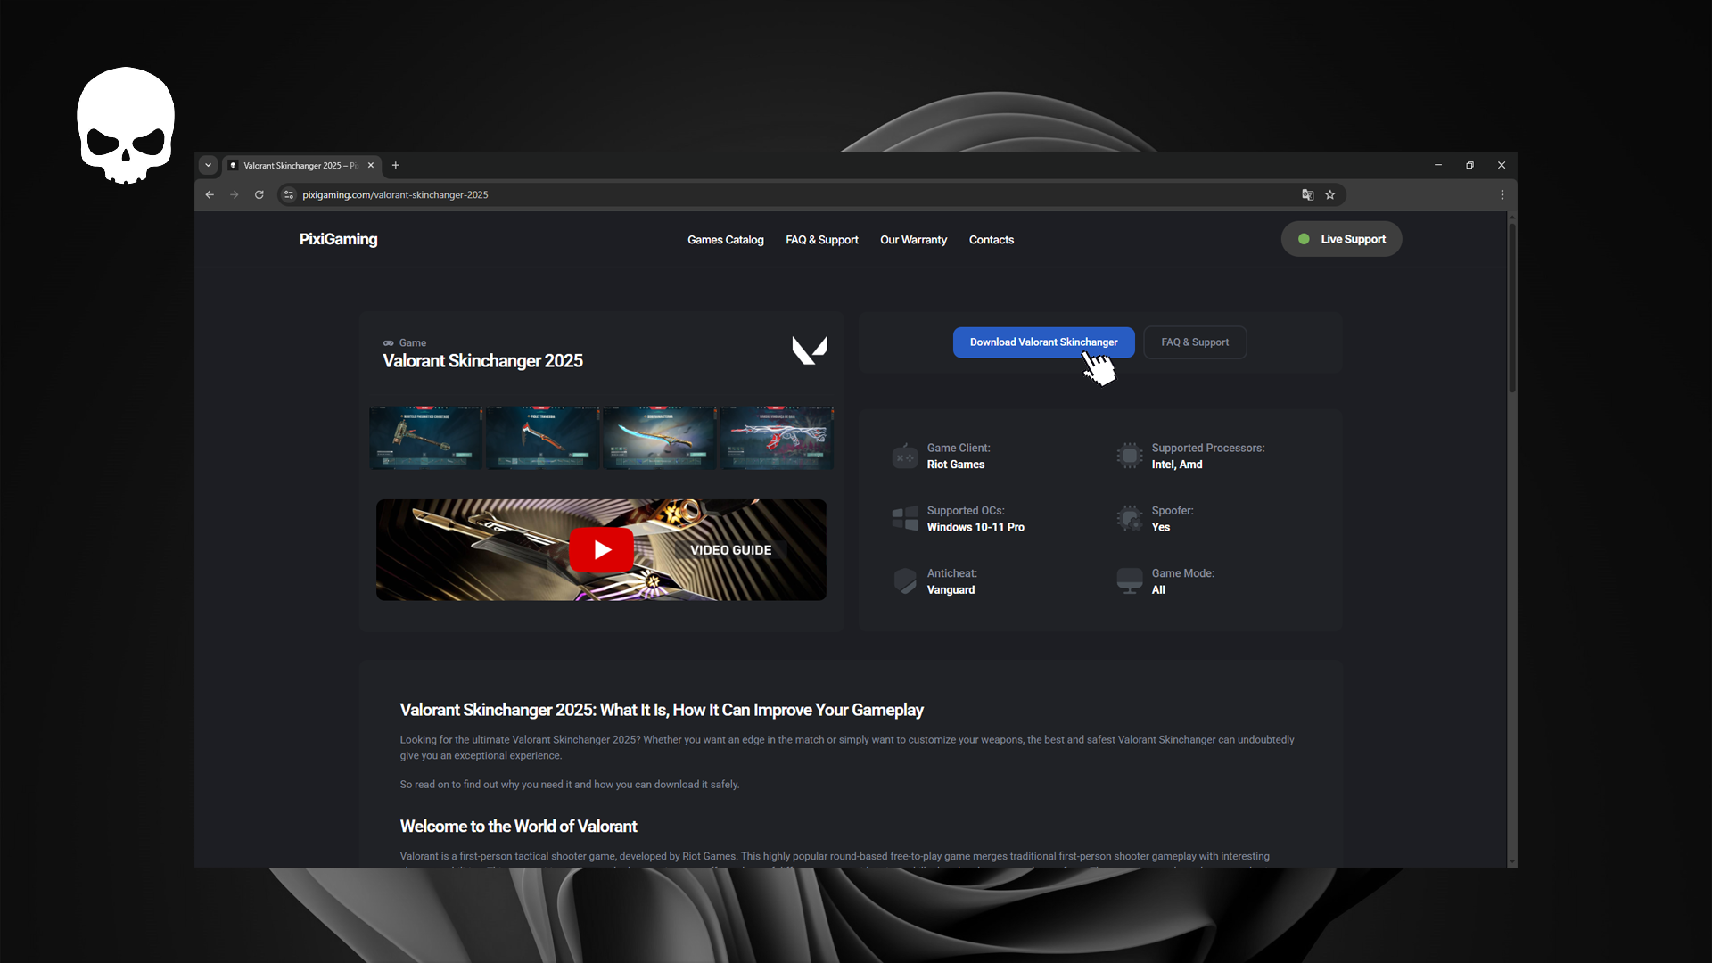Click the Windows icon next to Supported OCs
Screen dimensions: 1712x963
[x=904, y=518]
